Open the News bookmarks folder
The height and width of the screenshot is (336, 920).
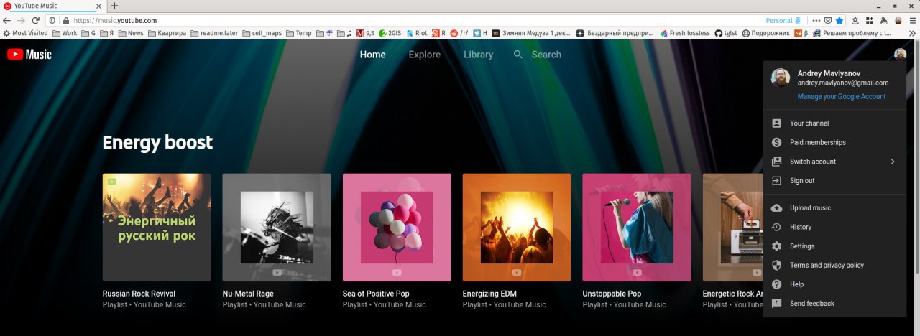pyautogui.click(x=131, y=33)
